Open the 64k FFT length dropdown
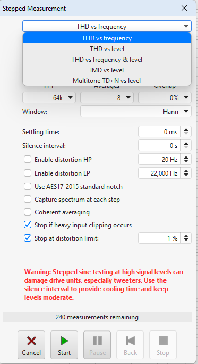198x364 pixels. [x=49, y=98]
